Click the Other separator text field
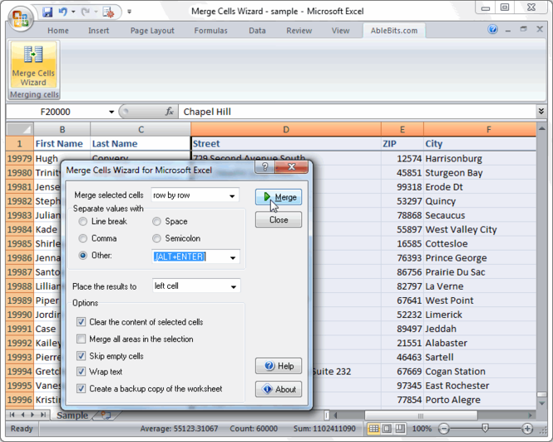Screen dimensions: 553x442 coord(190,256)
